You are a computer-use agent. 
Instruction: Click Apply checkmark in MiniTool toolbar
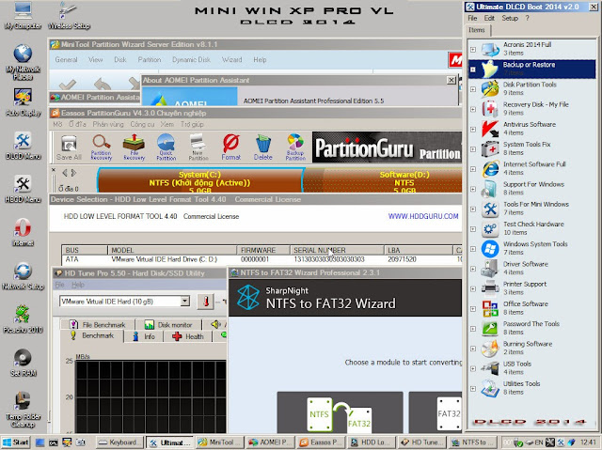(68, 84)
